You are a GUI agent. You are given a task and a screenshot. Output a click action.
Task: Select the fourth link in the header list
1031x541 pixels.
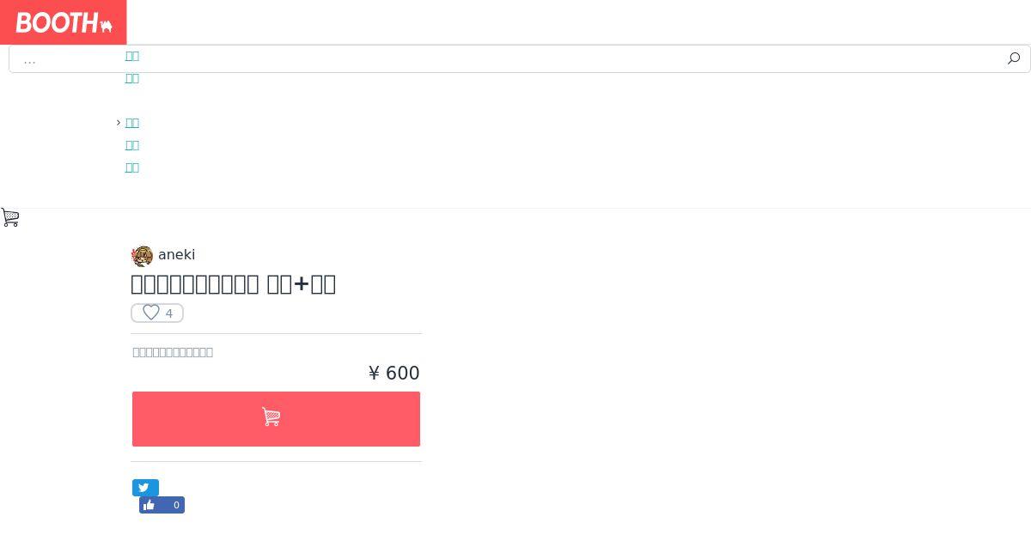pyautogui.click(x=132, y=145)
